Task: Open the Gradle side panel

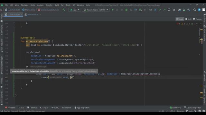Action: point(204,18)
